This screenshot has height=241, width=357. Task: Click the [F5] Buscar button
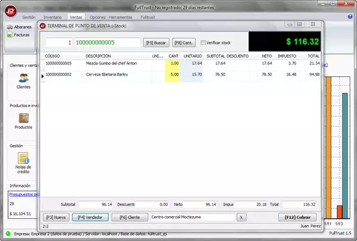coord(156,43)
